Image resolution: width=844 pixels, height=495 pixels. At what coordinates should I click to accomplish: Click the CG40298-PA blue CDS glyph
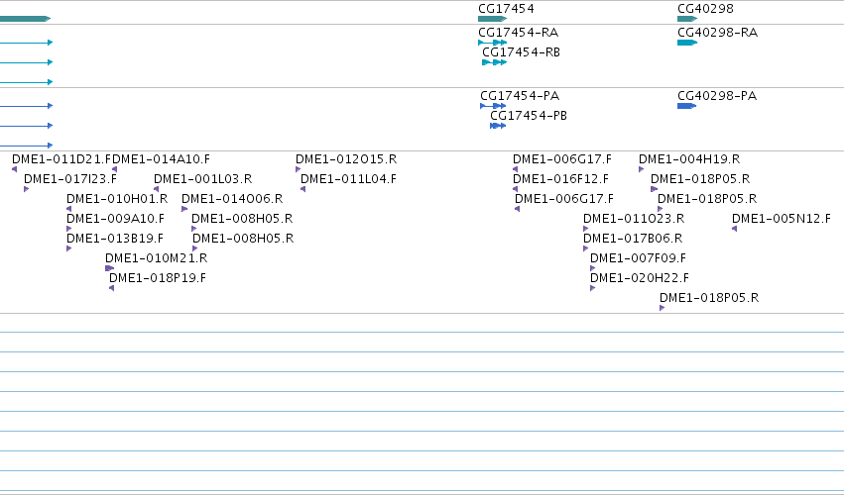point(687,106)
